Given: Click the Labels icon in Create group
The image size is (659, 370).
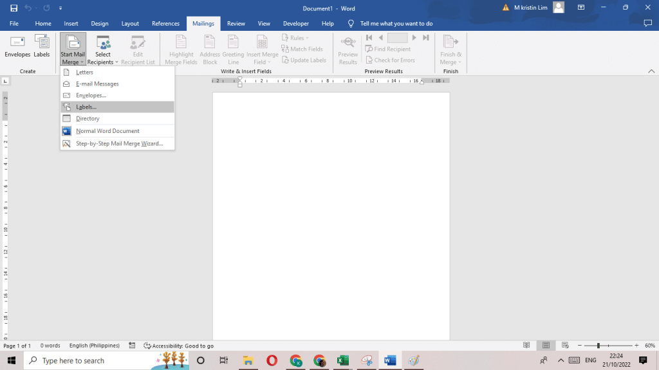Looking at the screenshot, I should (x=42, y=46).
